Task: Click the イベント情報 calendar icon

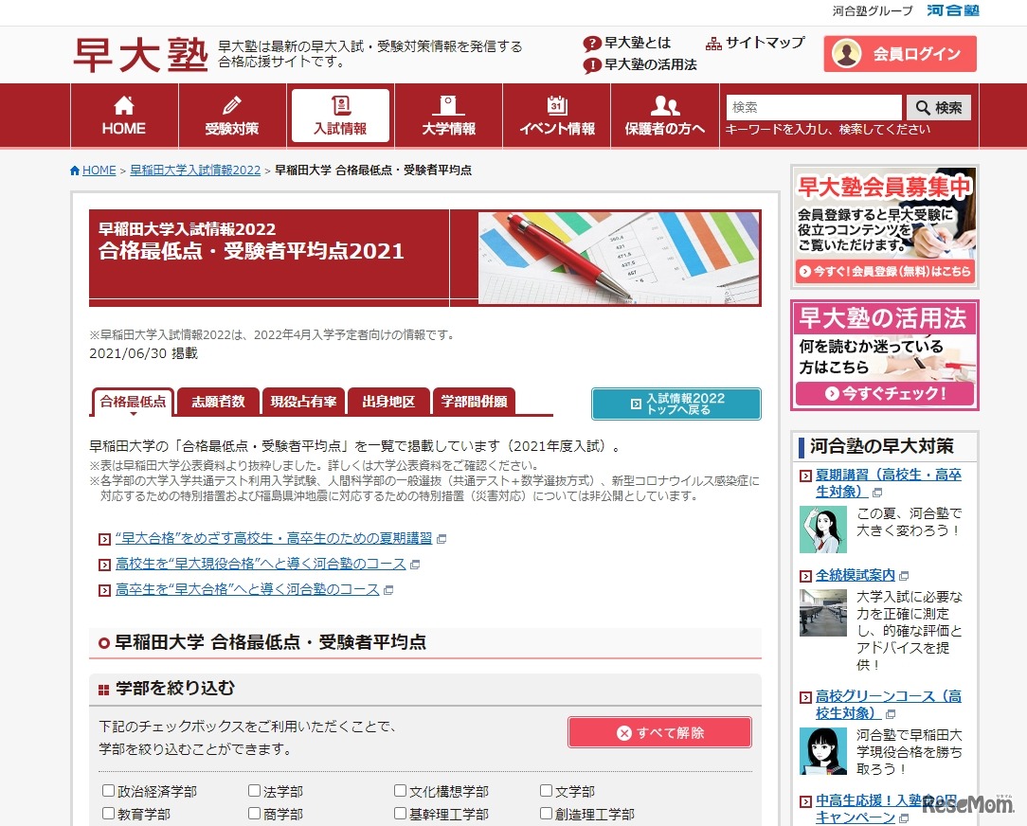Action: [556, 104]
